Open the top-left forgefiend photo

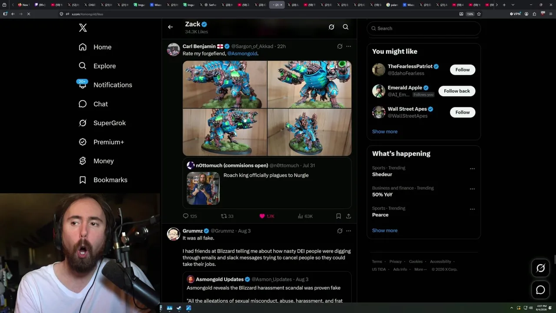[x=225, y=84]
